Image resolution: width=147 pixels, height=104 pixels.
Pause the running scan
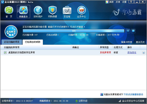(x=128, y=31)
